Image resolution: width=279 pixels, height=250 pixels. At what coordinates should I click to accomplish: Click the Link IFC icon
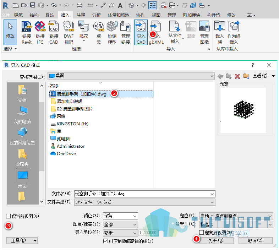tap(40, 32)
